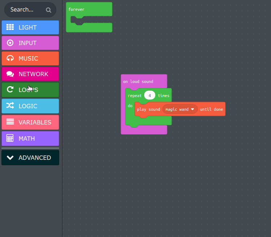
Task: Click the Variables list icon
Action: [10, 122]
